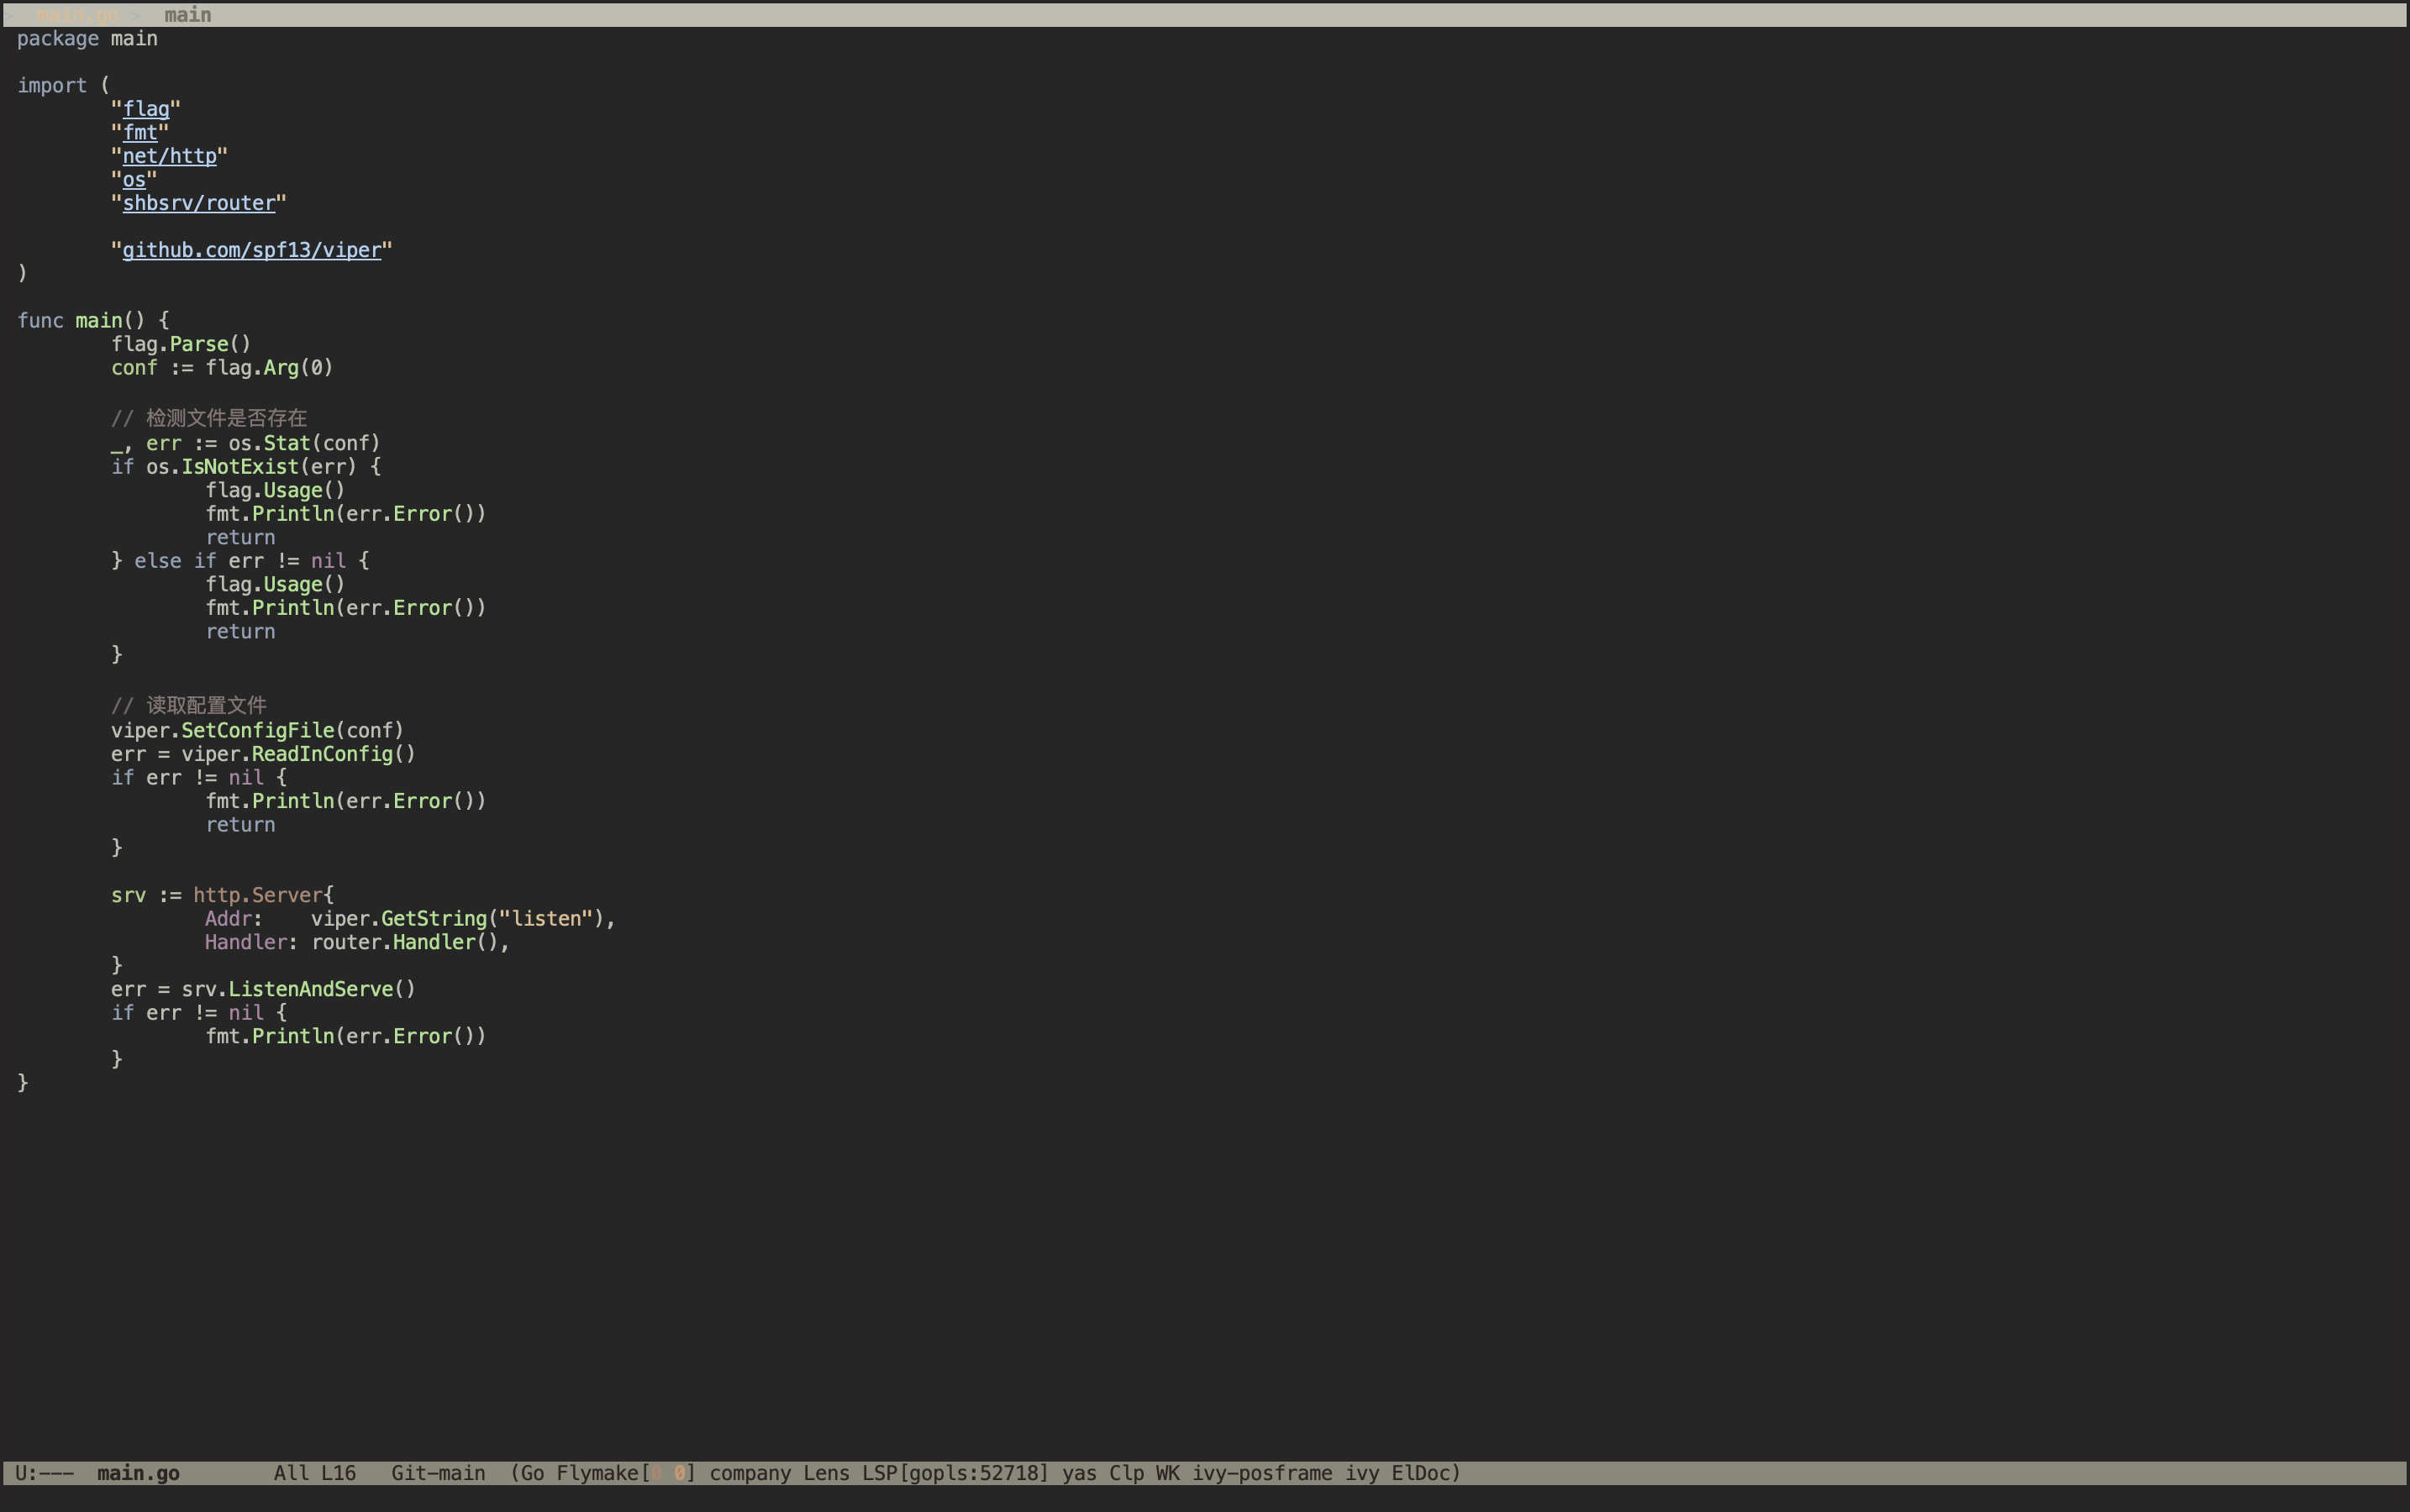Viewport: 2410px width, 1512px height.
Task: Open the github.com/spf13/viper import link
Action: [x=252, y=250]
